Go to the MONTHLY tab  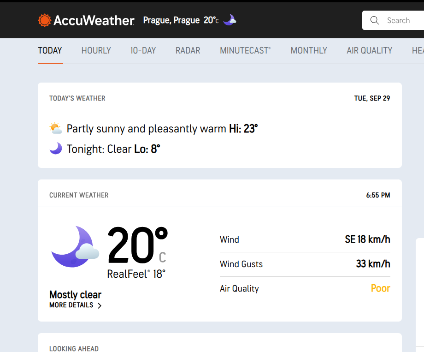click(x=309, y=51)
